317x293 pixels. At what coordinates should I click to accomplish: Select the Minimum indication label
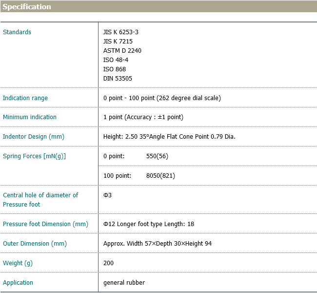30,117
